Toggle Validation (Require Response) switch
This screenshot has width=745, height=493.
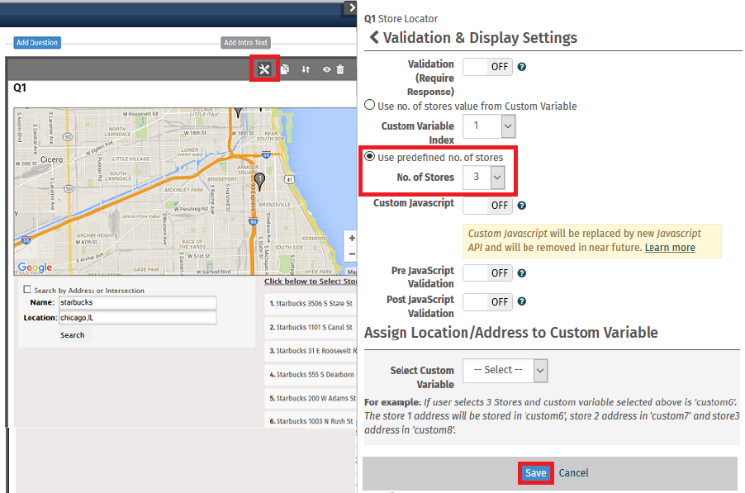coord(487,67)
